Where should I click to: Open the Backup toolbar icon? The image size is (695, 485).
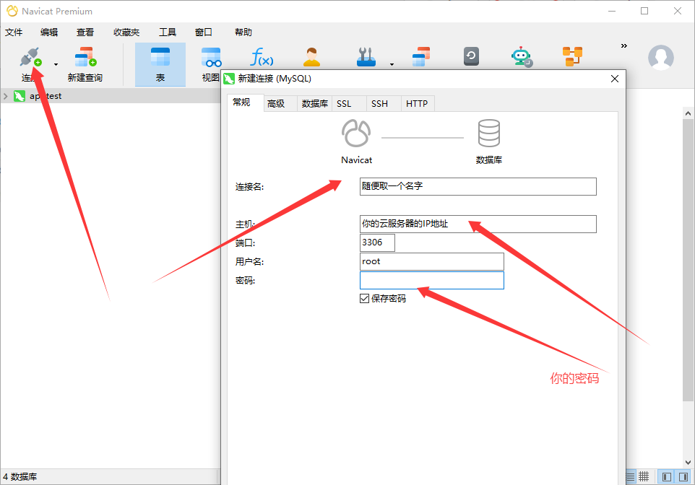click(471, 57)
